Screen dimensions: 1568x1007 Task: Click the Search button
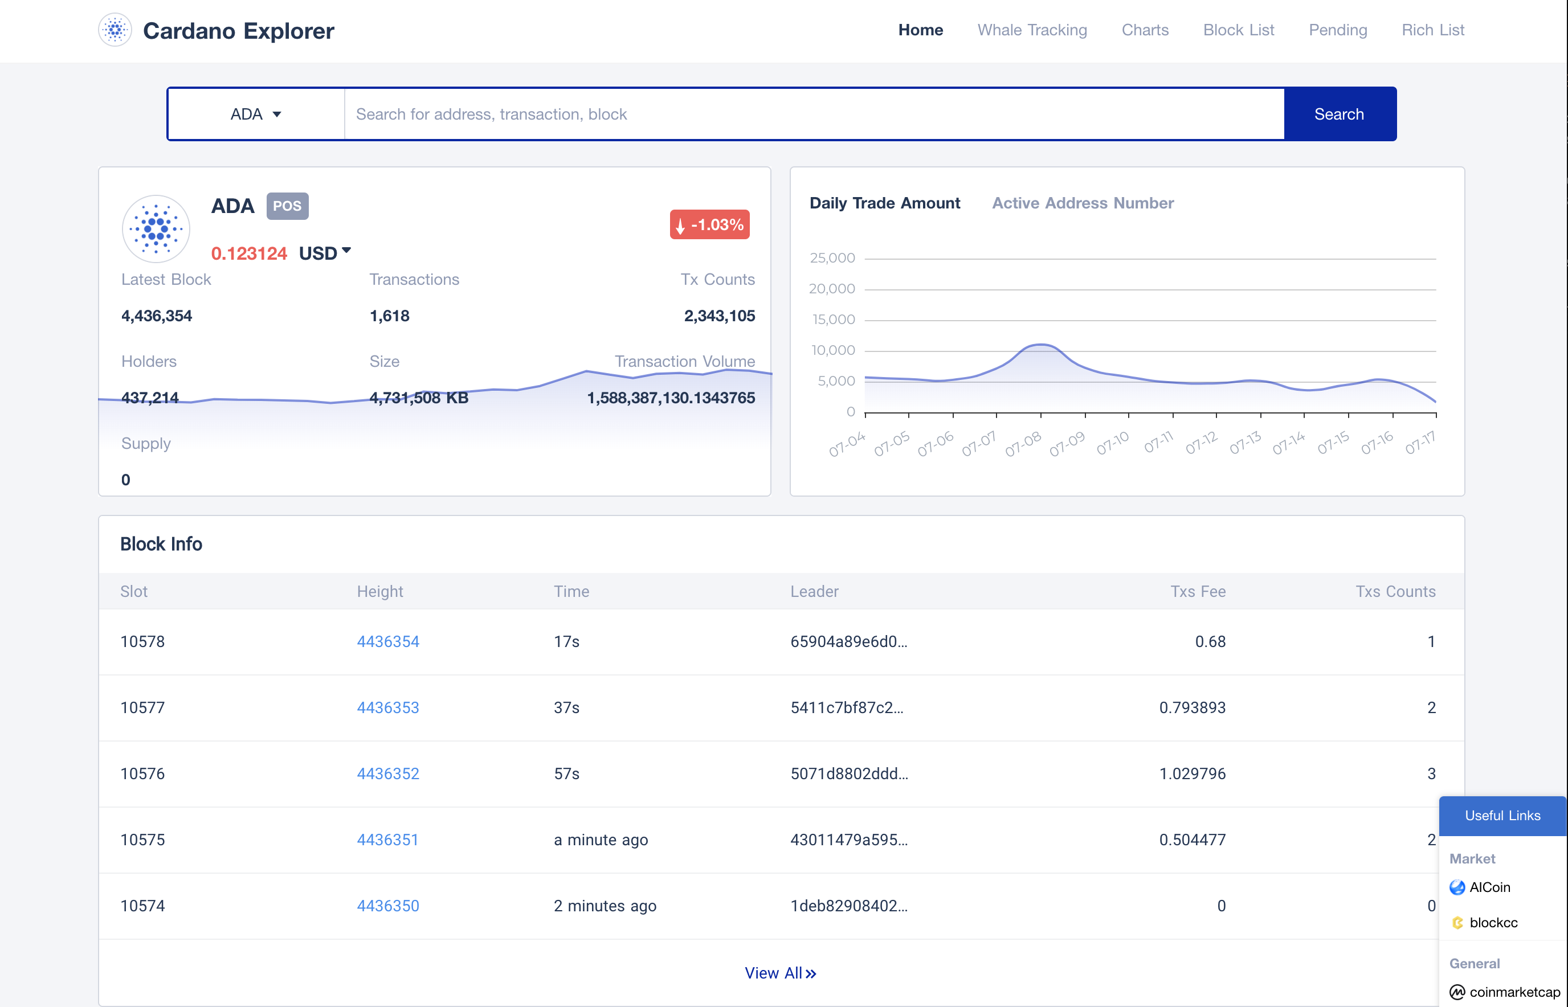pos(1340,113)
